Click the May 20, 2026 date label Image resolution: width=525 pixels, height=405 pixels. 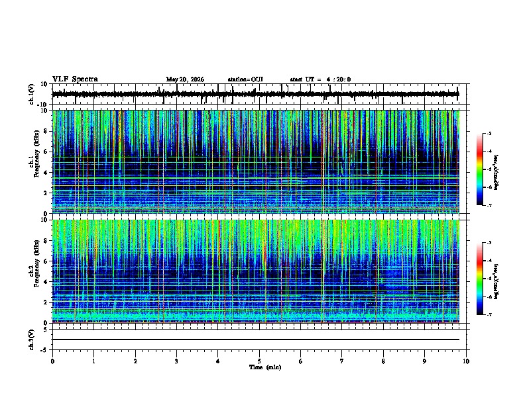[185, 79]
